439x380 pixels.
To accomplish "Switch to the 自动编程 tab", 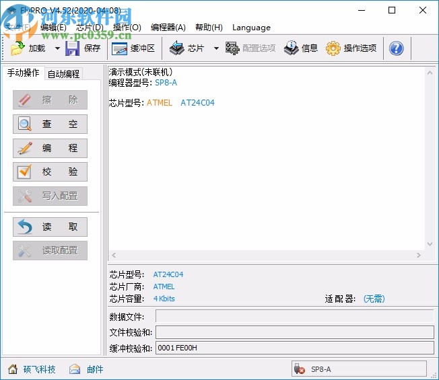I will click(63, 74).
